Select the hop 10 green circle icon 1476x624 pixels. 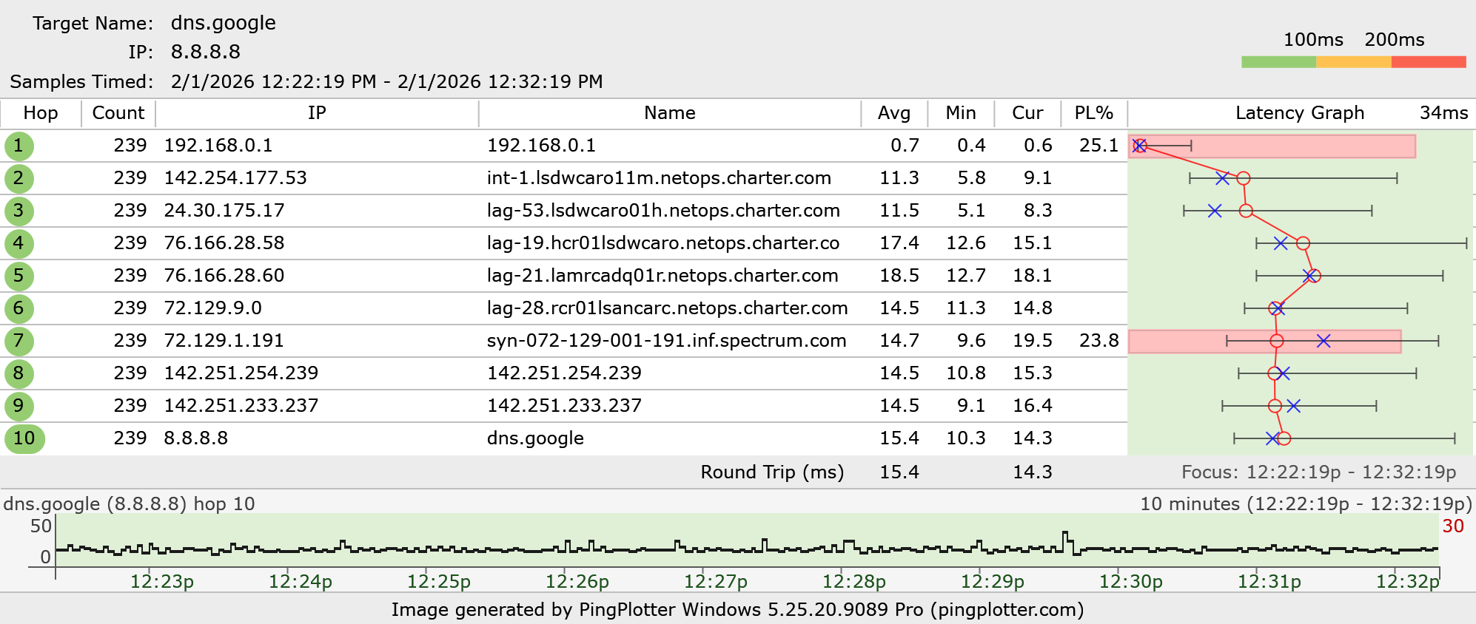point(24,439)
